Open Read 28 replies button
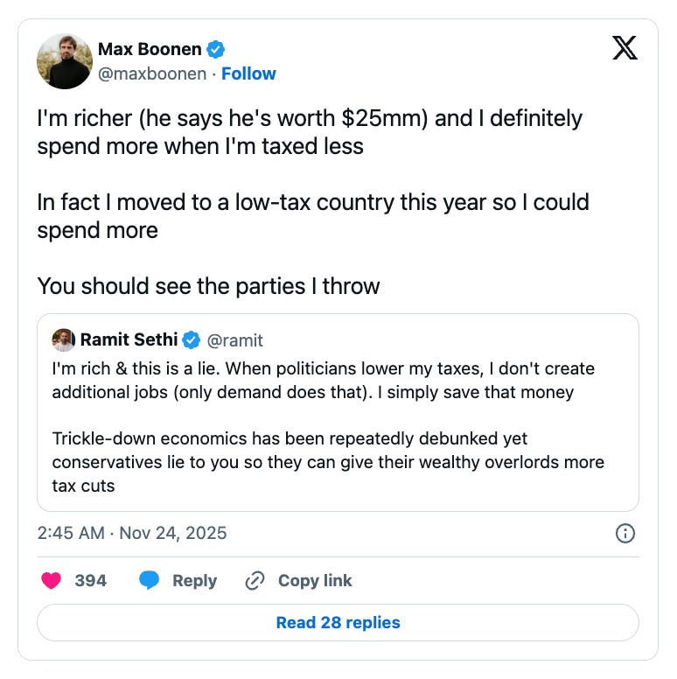The height and width of the screenshot is (679, 677). point(338,623)
